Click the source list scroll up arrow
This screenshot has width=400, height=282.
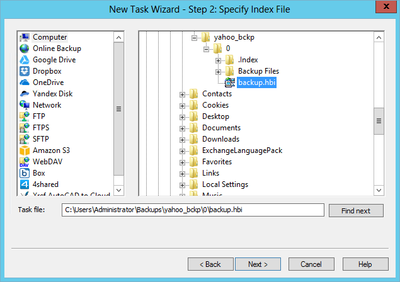coord(118,38)
